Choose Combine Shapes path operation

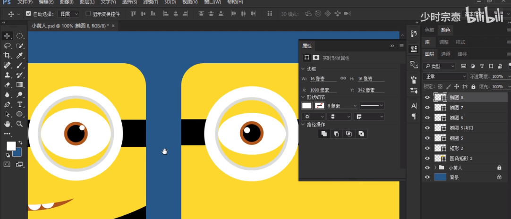[324, 134]
